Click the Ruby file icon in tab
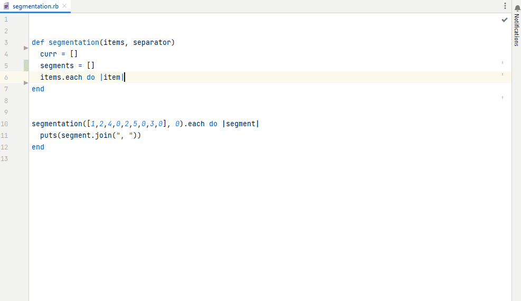Viewport: 521px width, 301px height. click(x=6, y=6)
